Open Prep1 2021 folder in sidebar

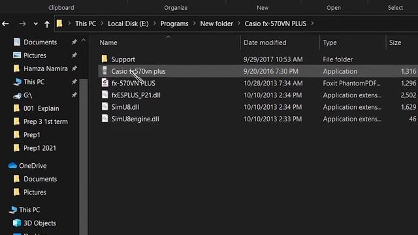[40, 148]
